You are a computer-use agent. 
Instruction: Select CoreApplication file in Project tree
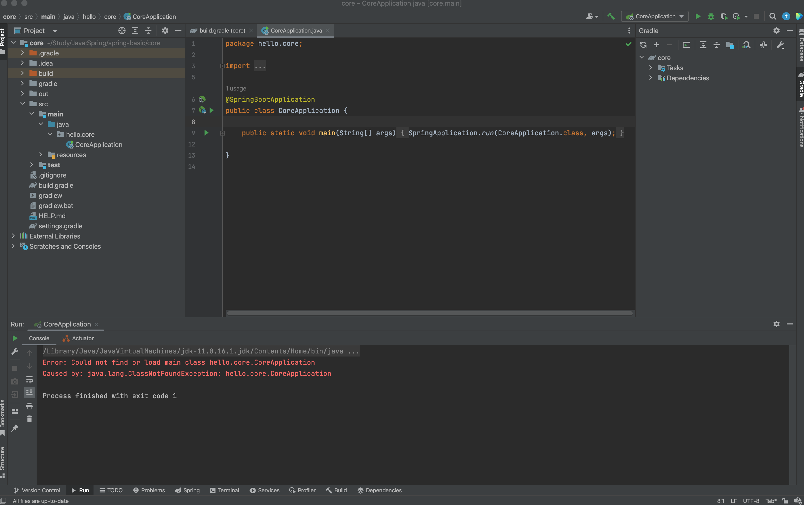94,145
